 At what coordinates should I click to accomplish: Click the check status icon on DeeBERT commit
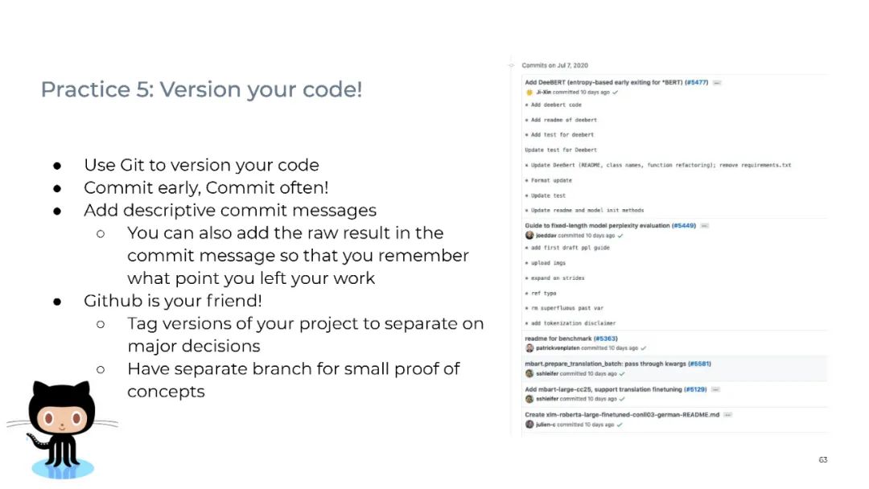(616, 92)
